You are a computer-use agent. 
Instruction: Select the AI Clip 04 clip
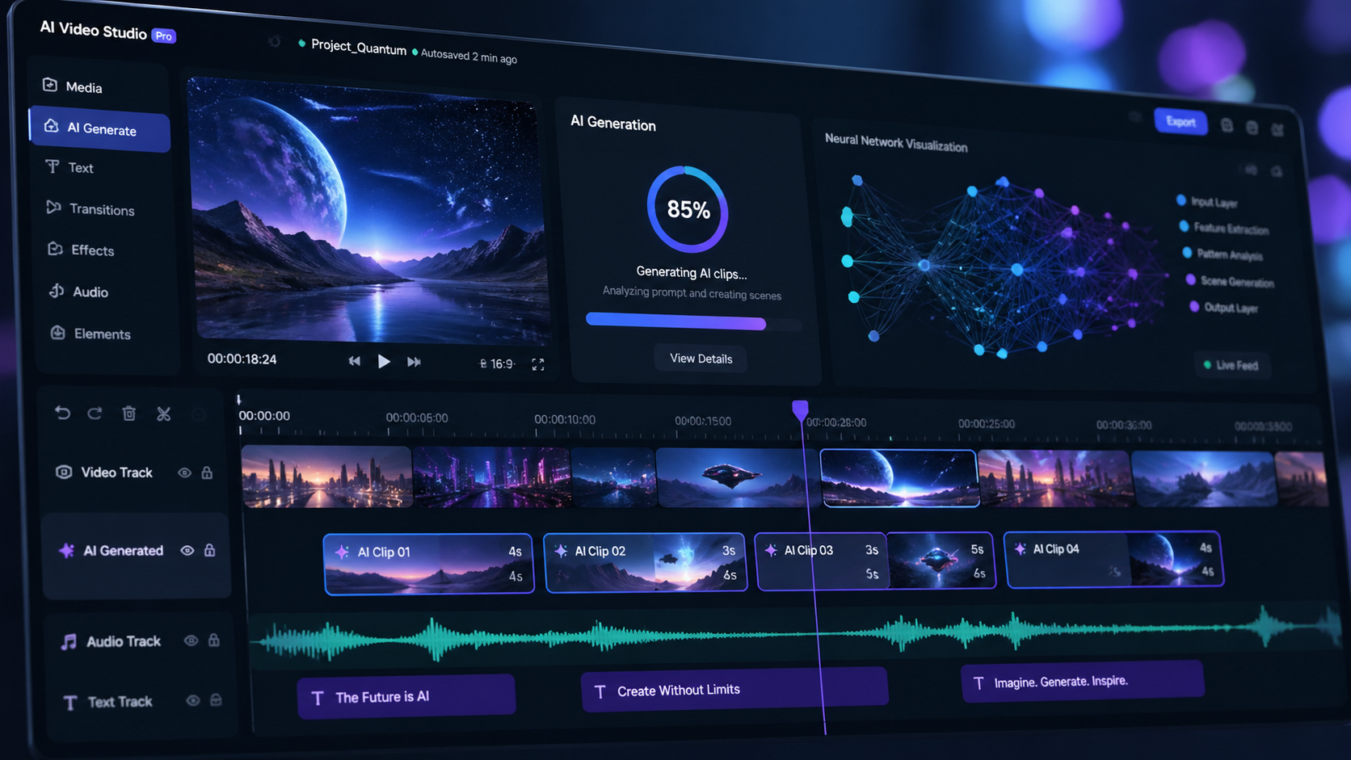(x=1114, y=559)
